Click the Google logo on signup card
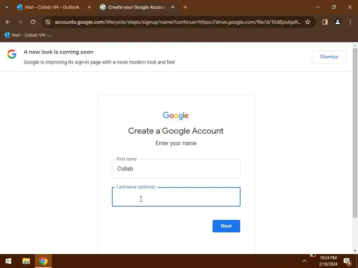This screenshot has width=358, height=268. point(176,116)
